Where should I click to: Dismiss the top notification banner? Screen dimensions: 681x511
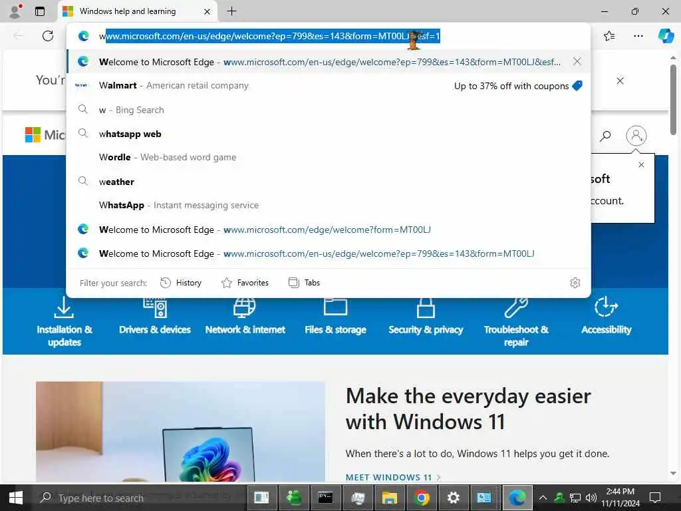pyautogui.click(x=620, y=81)
